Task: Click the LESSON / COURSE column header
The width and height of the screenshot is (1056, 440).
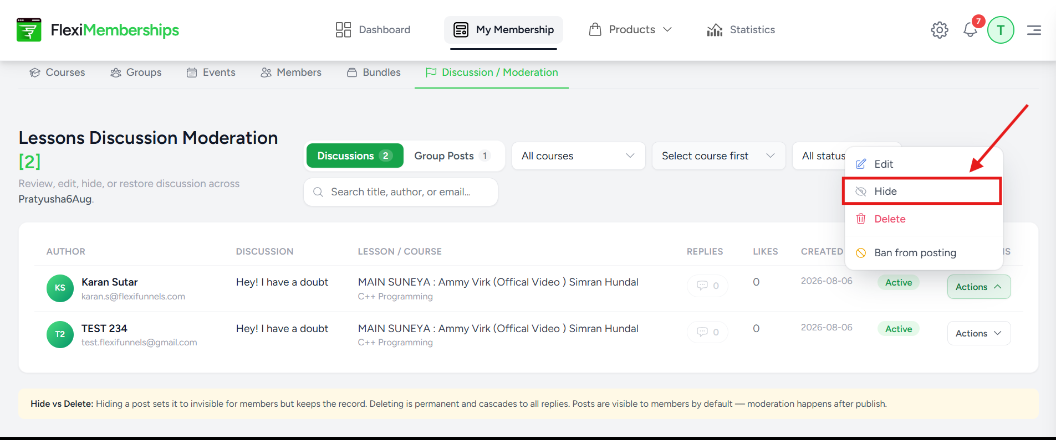Action: pos(400,251)
